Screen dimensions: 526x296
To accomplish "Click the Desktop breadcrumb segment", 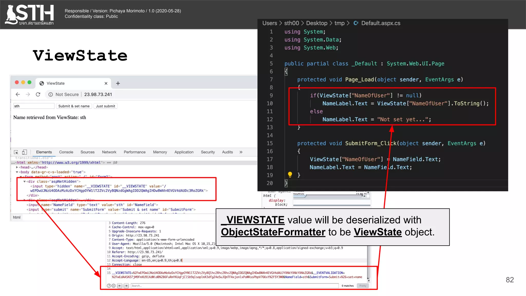I will click(317, 23).
